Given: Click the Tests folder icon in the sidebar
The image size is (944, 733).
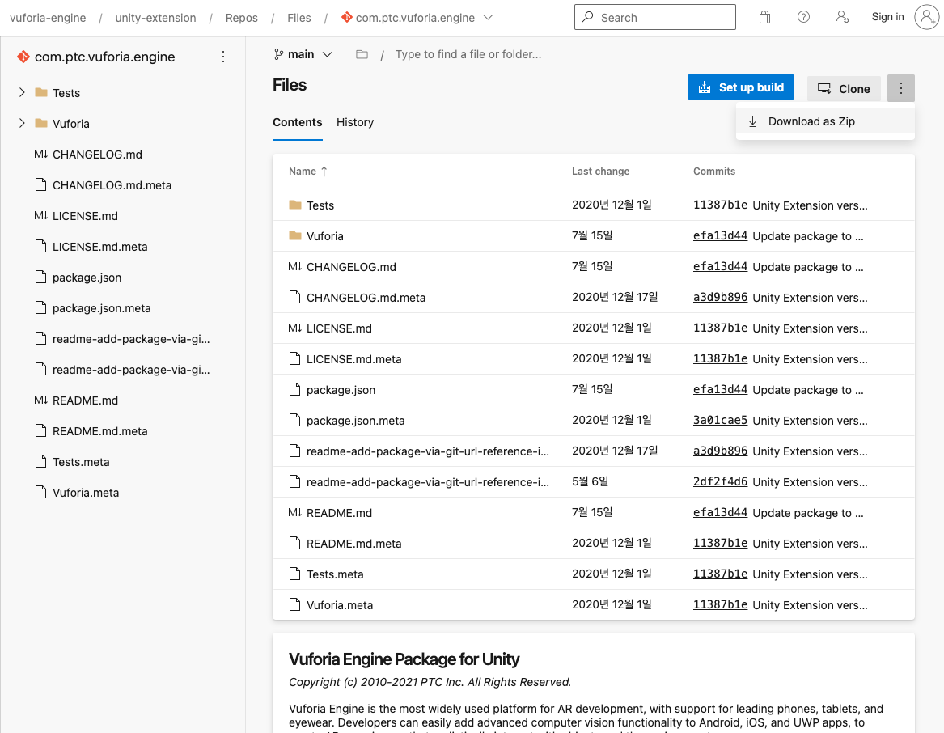Looking at the screenshot, I should (41, 92).
